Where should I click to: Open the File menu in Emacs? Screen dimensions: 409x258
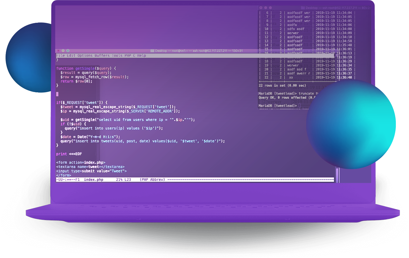(x=60, y=56)
